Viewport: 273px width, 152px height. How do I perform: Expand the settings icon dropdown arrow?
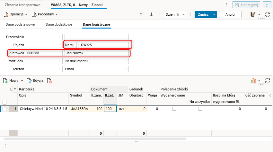click(x=259, y=14)
